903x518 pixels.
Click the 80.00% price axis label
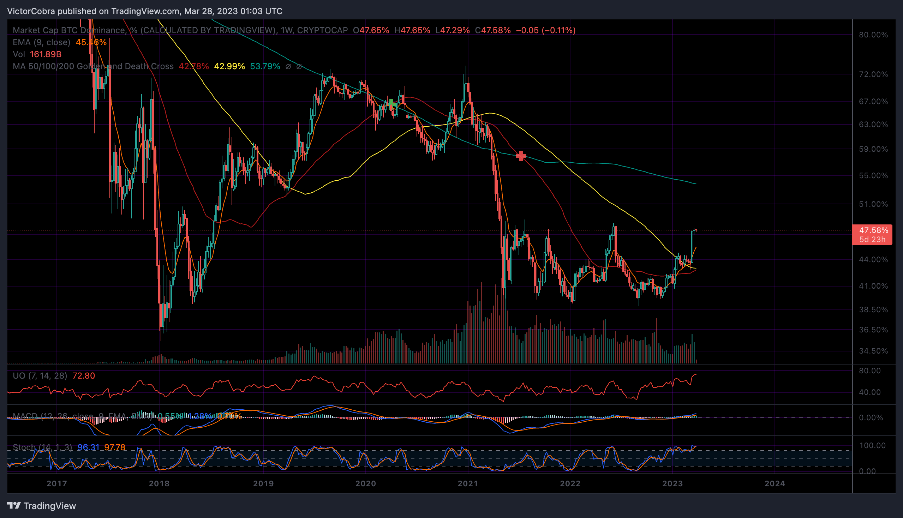click(873, 35)
